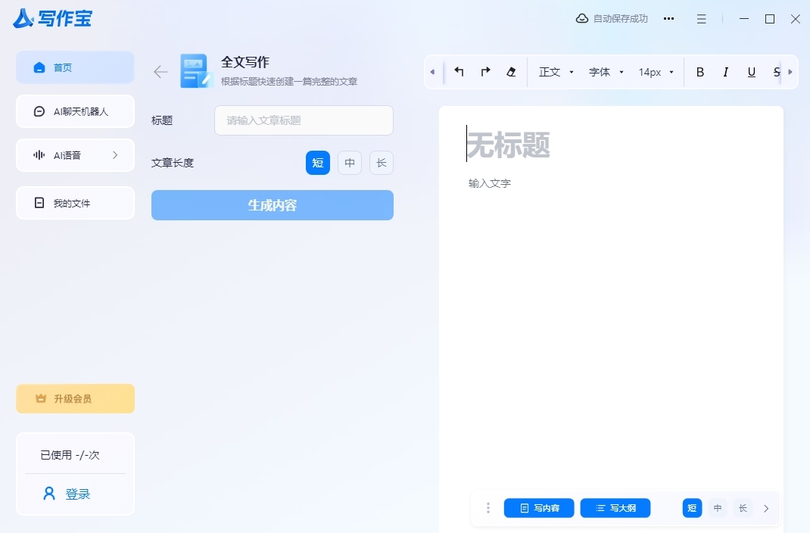810x533 pixels.
Task: Open the AI聊天机器人 panel
Action: click(x=75, y=111)
